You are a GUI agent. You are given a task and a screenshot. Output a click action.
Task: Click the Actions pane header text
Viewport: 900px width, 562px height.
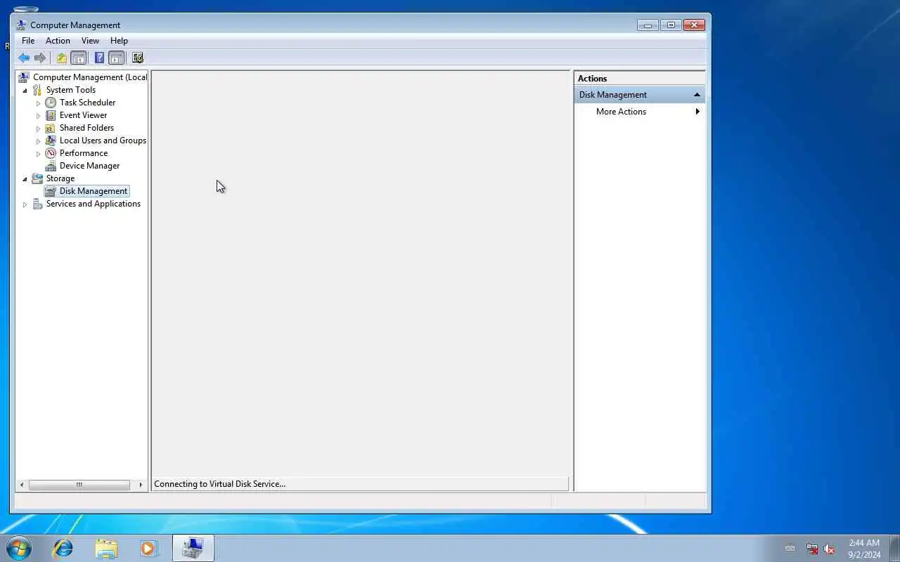click(592, 79)
